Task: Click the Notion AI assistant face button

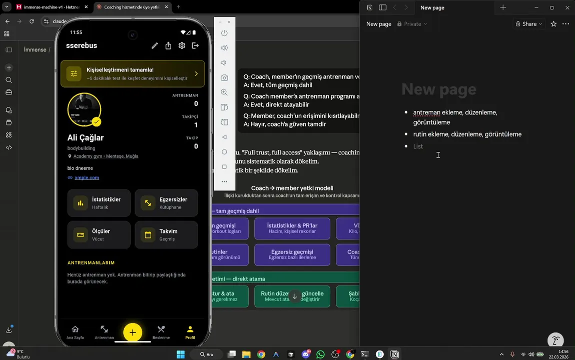Action: 555,339
